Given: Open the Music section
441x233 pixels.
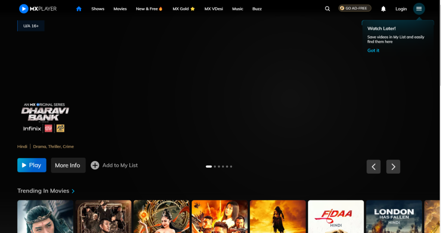Looking at the screenshot, I should click(x=238, y=9).
